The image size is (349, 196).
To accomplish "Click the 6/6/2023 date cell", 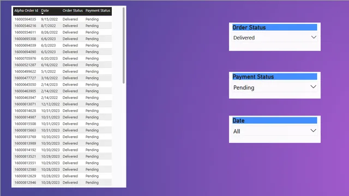I will point(49,39).
